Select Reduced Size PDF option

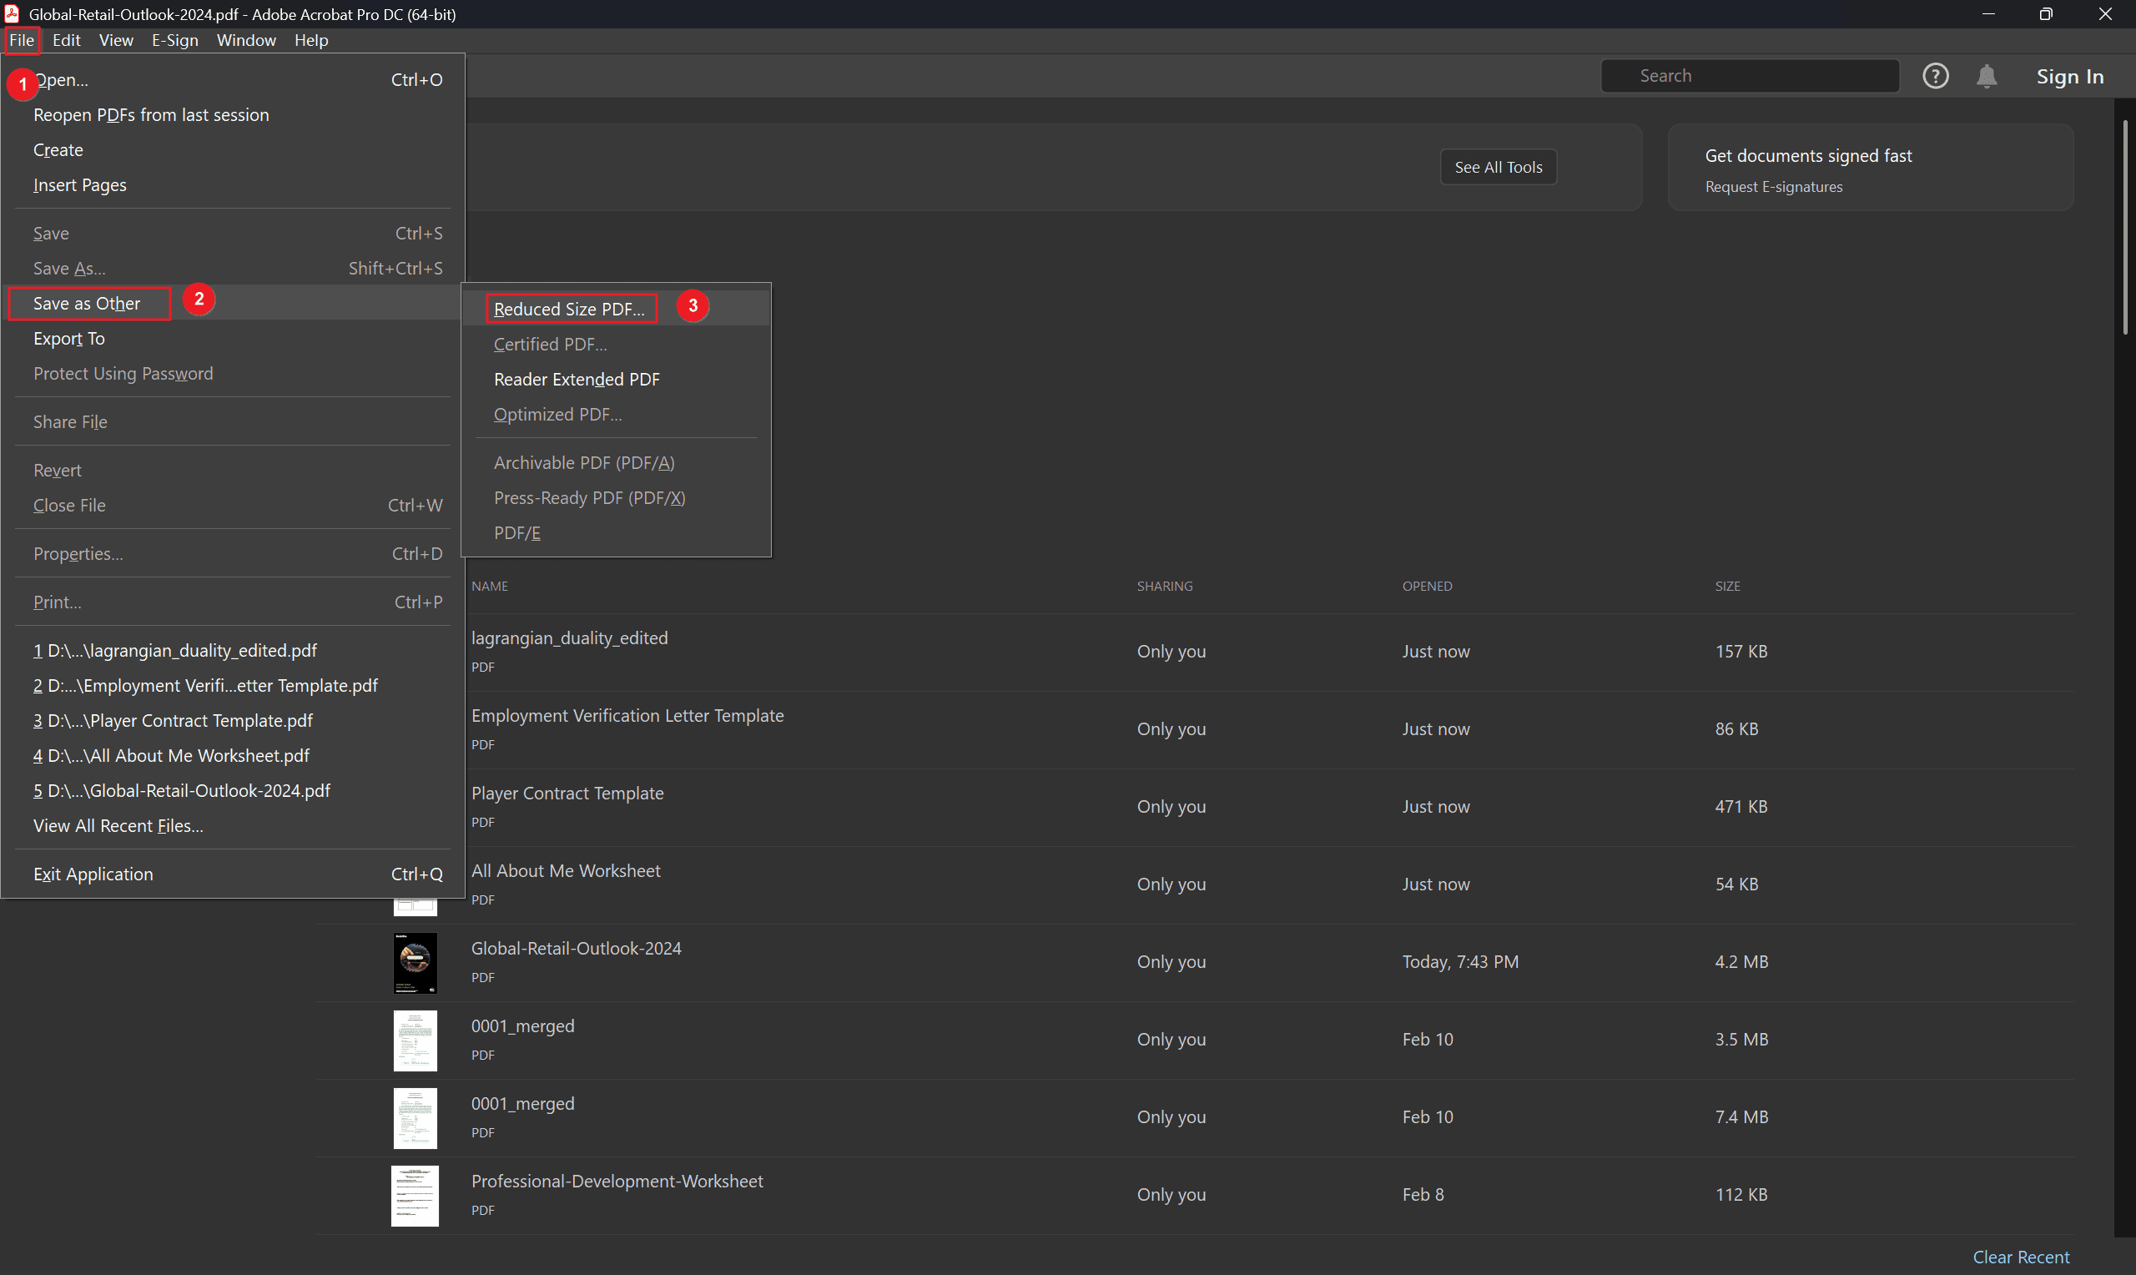(569, 309)
